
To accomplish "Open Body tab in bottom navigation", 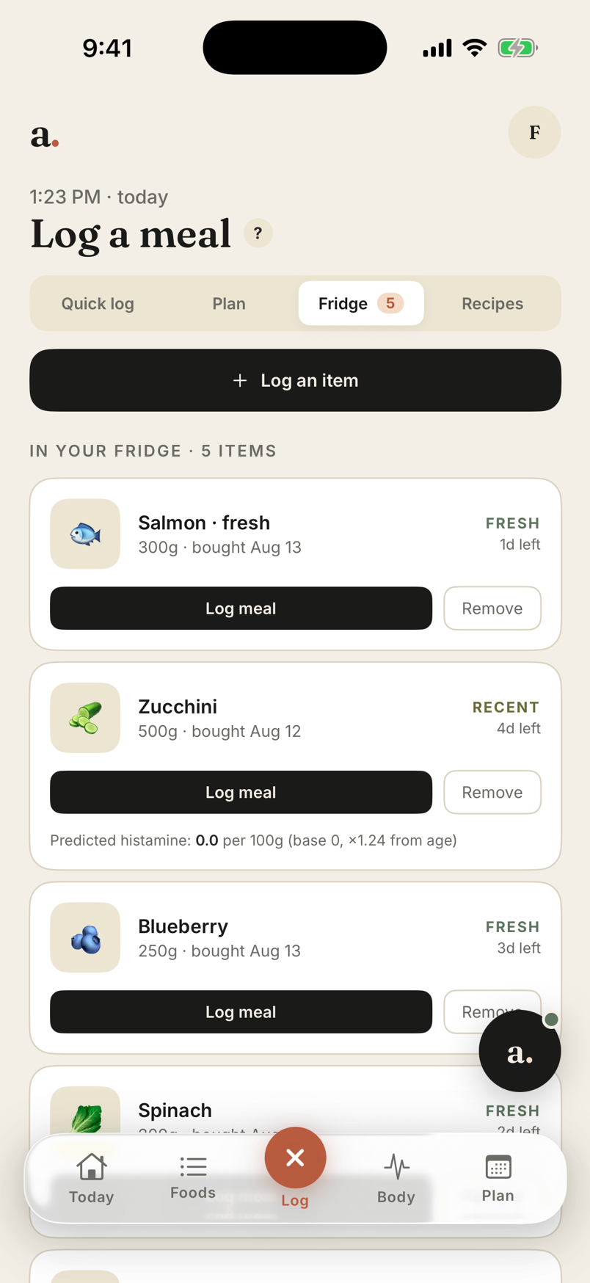I will click(x=396, y=1178).
